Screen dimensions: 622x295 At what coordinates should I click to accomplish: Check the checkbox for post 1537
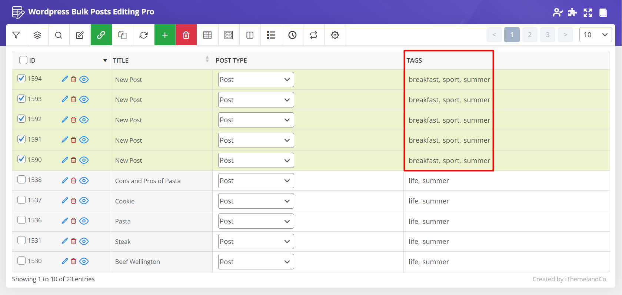(x=21, y=200)
